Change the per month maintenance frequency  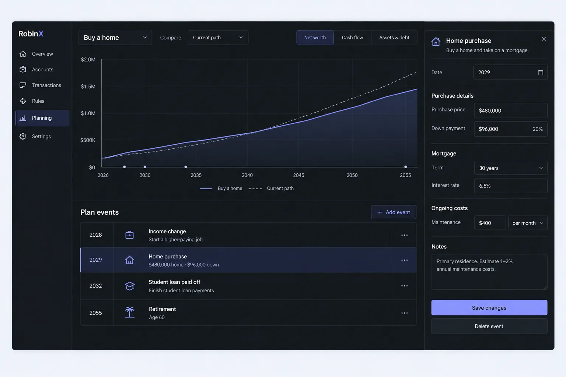pyautogui.click(x=528, y=223)
